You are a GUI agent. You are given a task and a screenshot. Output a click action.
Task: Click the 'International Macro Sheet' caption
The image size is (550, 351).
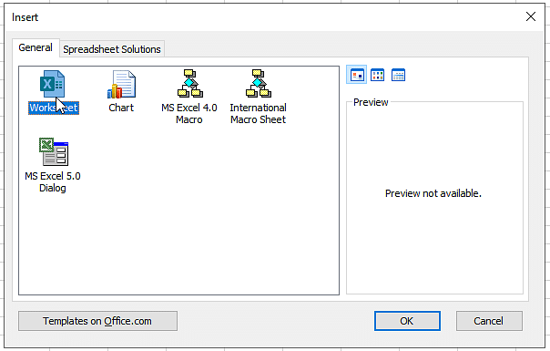click(x=259, y=113)
